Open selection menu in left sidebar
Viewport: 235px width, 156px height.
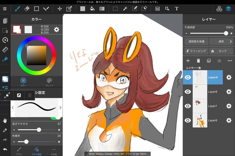[5, 30]
